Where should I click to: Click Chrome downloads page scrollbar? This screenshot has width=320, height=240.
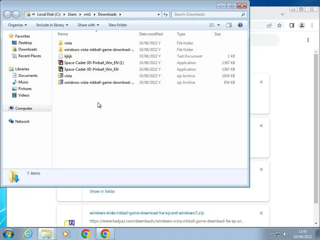click(x=316, y=128)
